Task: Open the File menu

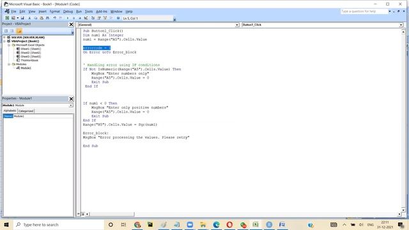Action: tap(13, 11)
